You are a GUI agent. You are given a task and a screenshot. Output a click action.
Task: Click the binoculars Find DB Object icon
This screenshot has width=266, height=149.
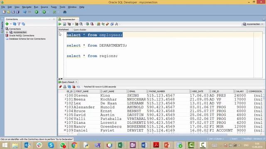(x=65, y=12)
